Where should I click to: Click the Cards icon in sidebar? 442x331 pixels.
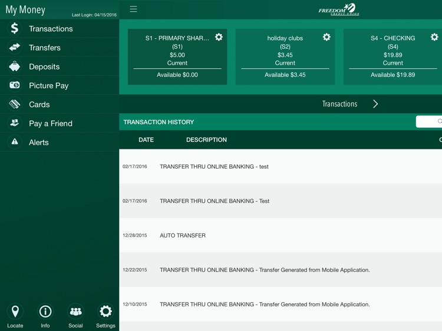point(14,104)
